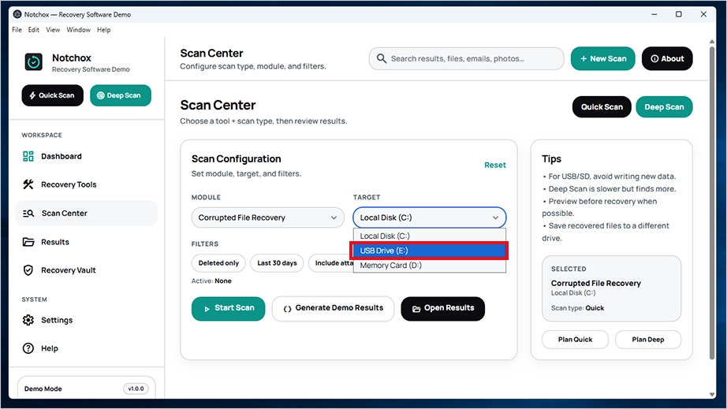The image size is (727, 409).
Task: Open the Module dropdown Corrupted File Recovery
Action: click(x=267, y=218)
